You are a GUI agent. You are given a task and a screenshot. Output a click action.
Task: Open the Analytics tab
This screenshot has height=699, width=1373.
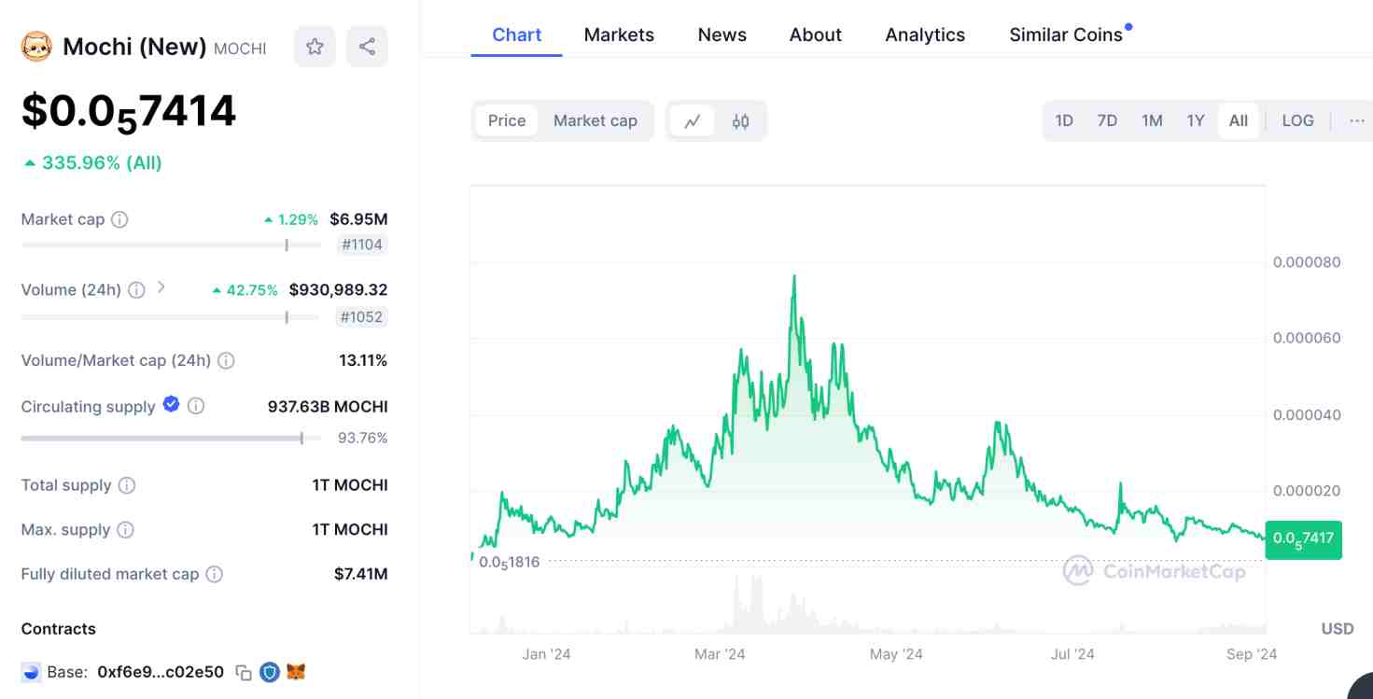(925, 35)
